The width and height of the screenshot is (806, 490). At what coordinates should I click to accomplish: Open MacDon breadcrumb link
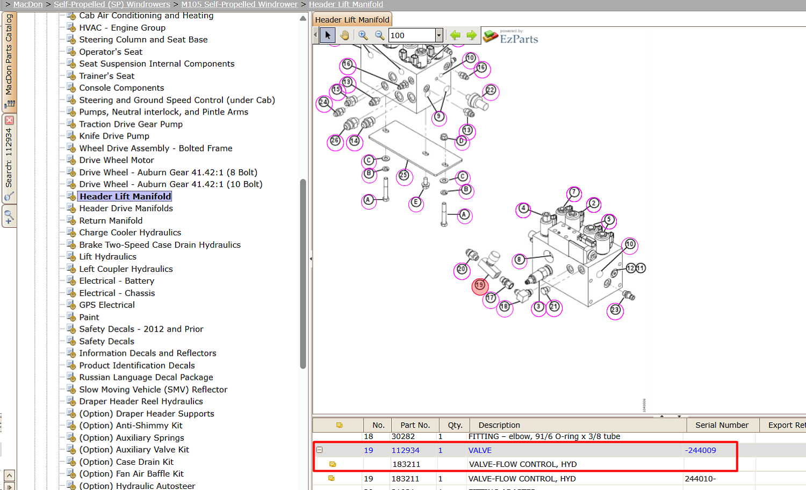(x=28, y=4)
